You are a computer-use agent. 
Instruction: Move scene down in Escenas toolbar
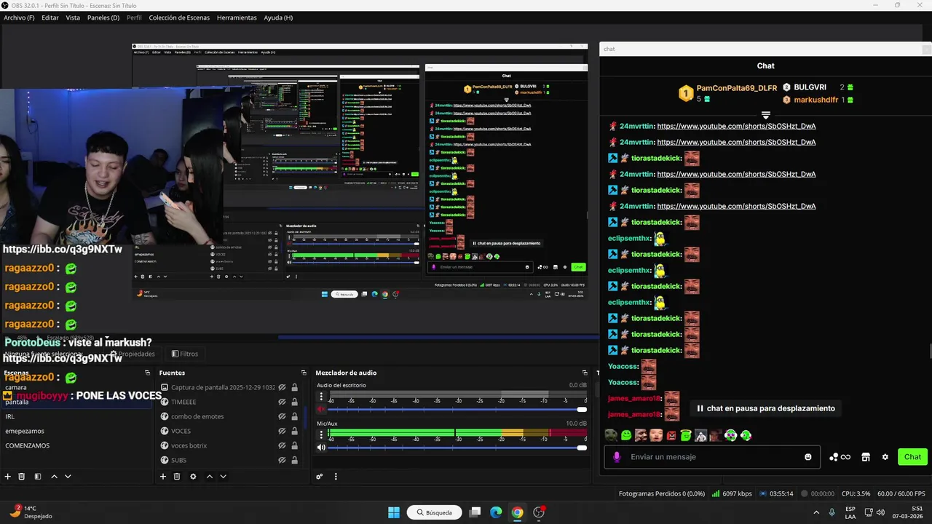(x=68, y=477)
